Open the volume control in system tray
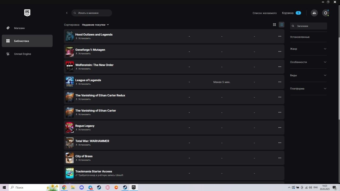The width and height of the screenshot is (340, 191). coord(311,188)
